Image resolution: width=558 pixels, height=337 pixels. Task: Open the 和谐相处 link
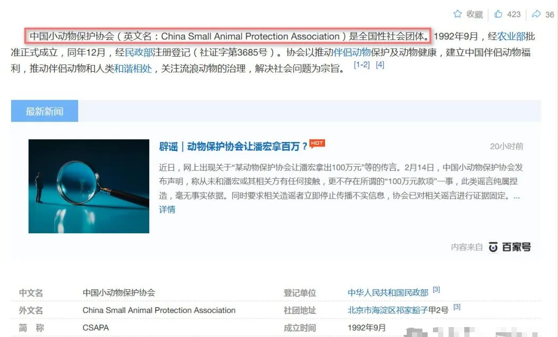click(x=133, y=69)
